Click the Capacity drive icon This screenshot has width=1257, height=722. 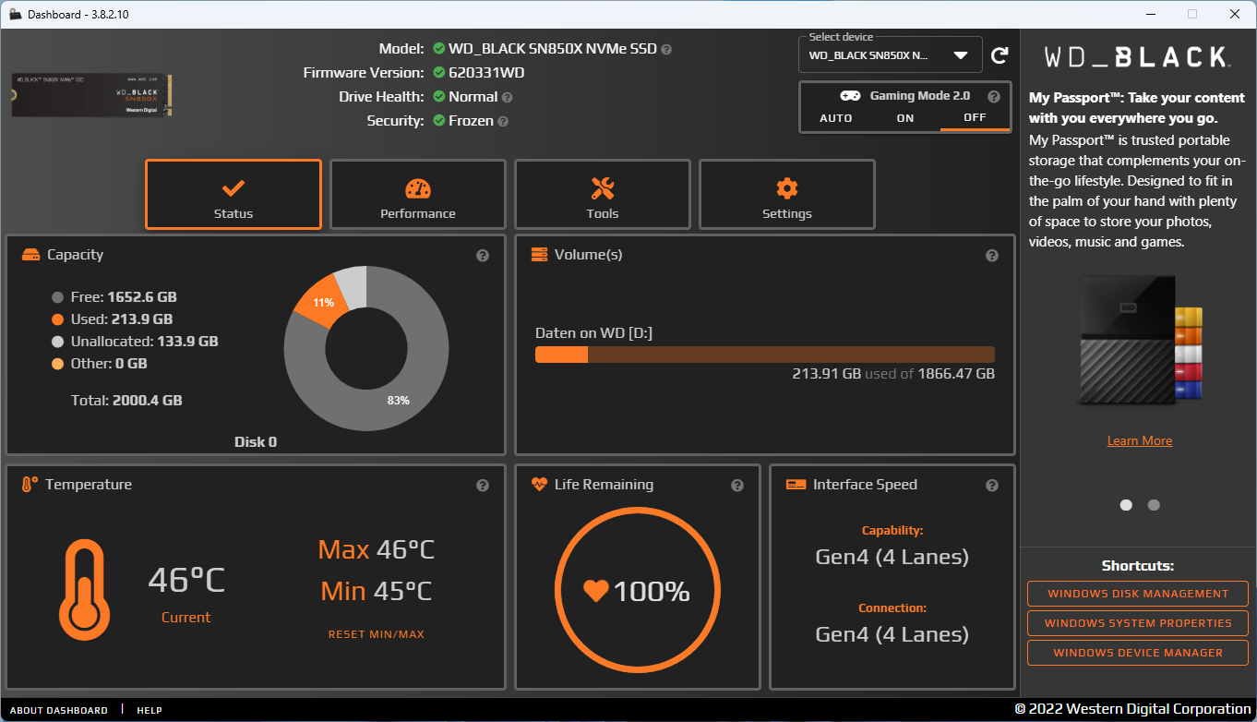click(x=30, y=255)
